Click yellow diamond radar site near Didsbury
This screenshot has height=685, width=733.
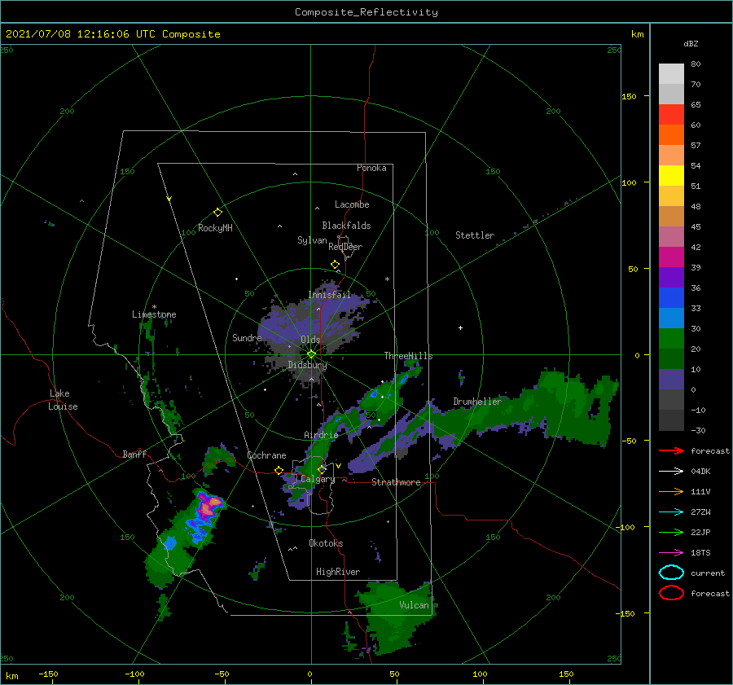pos(311,354)
